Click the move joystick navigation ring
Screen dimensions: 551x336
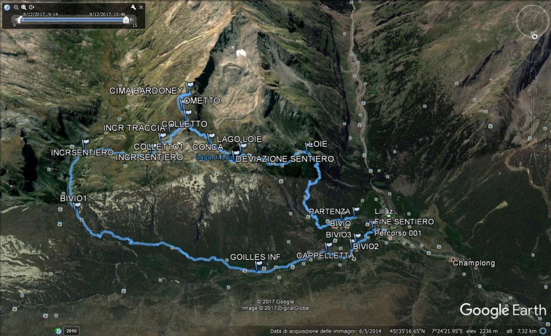click(x=532, y=52)
